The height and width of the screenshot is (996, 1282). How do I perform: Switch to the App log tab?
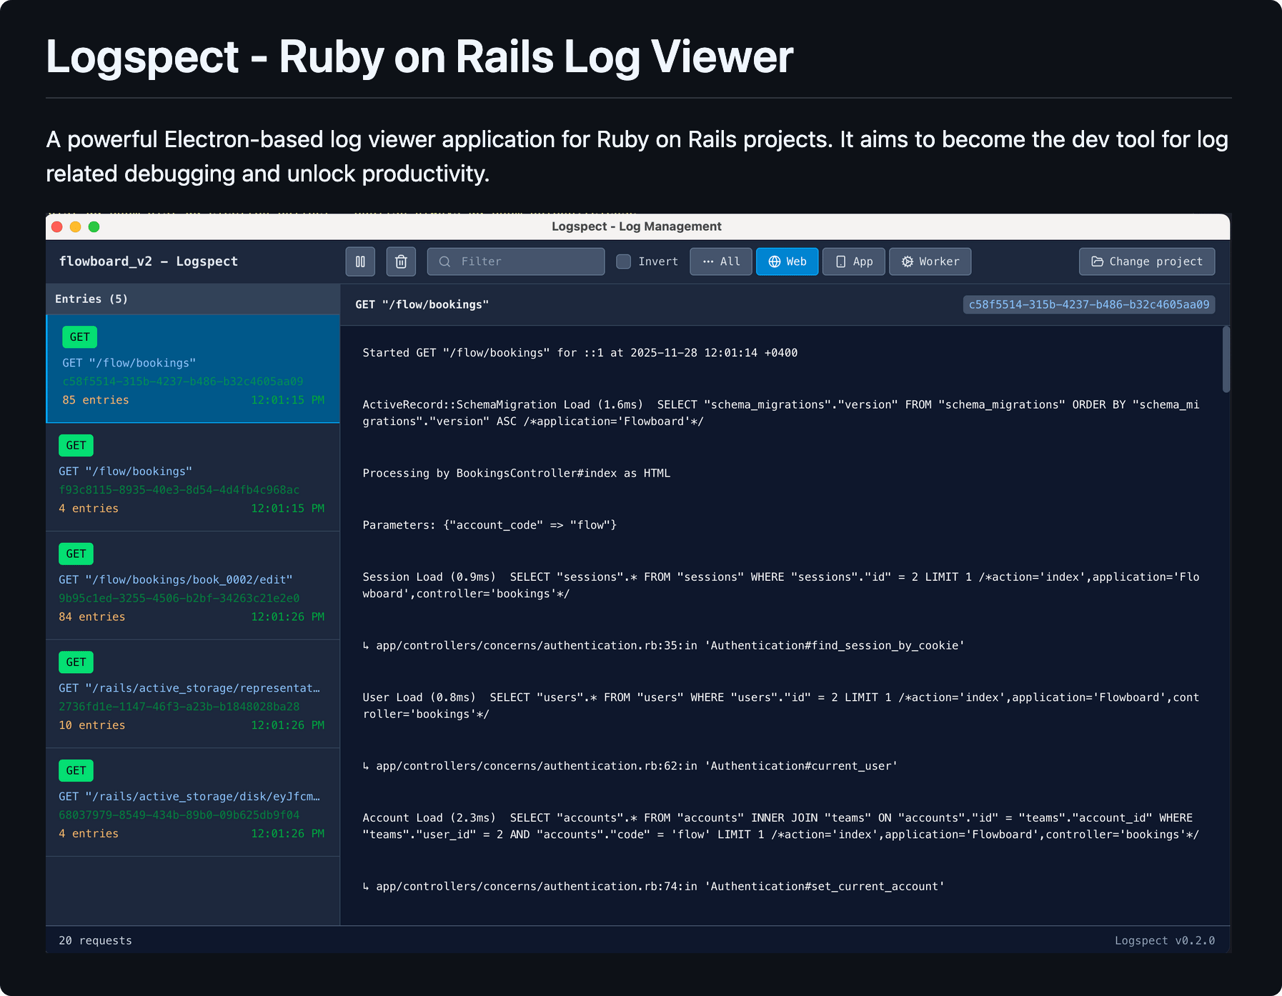[x=854, y=262]
